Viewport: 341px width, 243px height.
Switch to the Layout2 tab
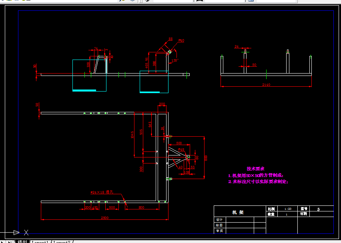(x=62, y=242)
